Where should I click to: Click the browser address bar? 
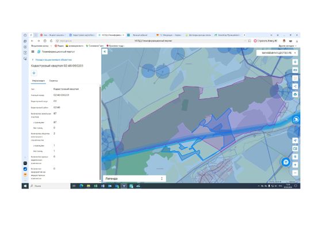pos(153,41)
